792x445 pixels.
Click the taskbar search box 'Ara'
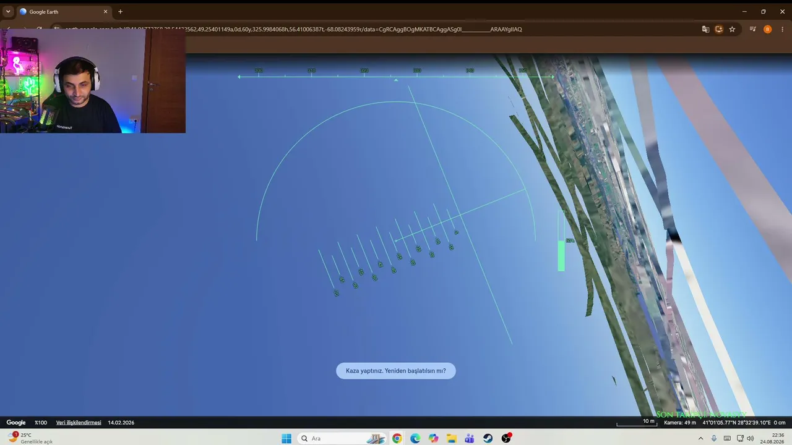tap(343, 438)
